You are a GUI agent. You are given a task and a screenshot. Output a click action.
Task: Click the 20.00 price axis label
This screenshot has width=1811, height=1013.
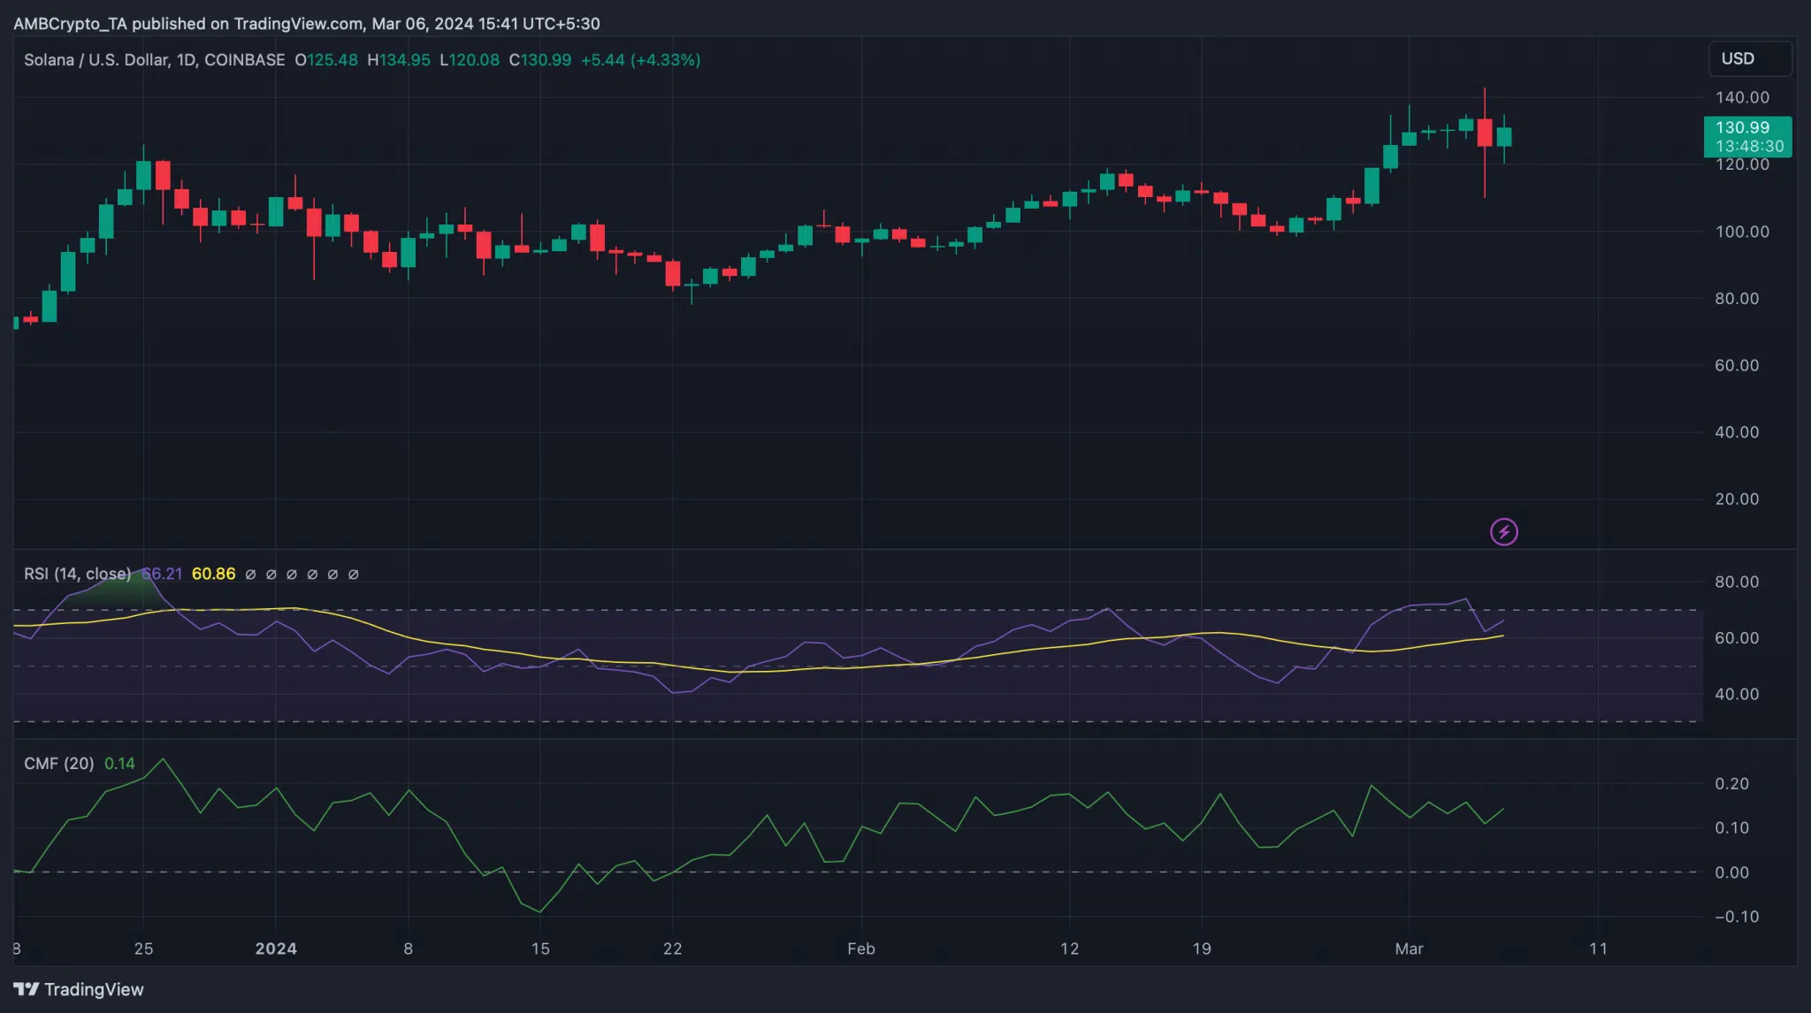(x=1737, y=499)
